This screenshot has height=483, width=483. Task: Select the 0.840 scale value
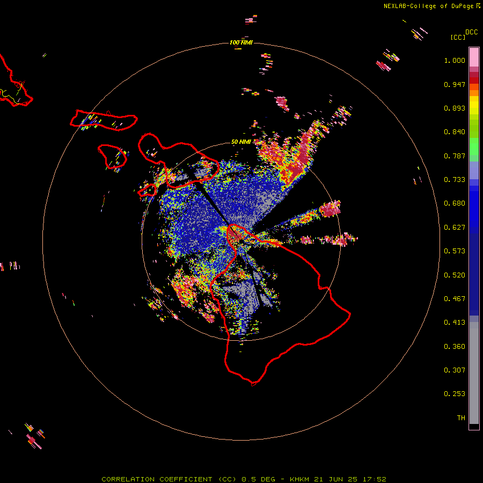455,132
